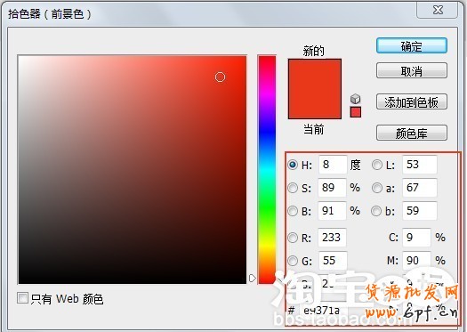This screenshot has width=467, height=332.
Task: Select the G green radio button
Action: pos(293,261)
